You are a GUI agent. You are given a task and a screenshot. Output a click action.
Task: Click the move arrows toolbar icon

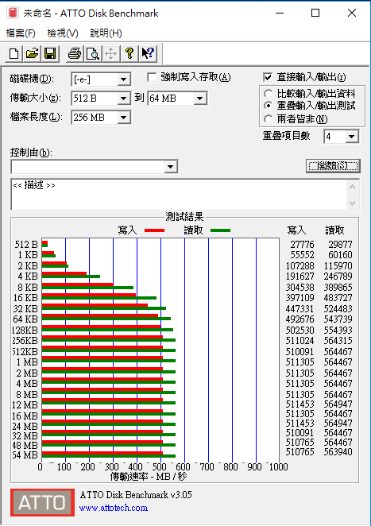[110, 54]
